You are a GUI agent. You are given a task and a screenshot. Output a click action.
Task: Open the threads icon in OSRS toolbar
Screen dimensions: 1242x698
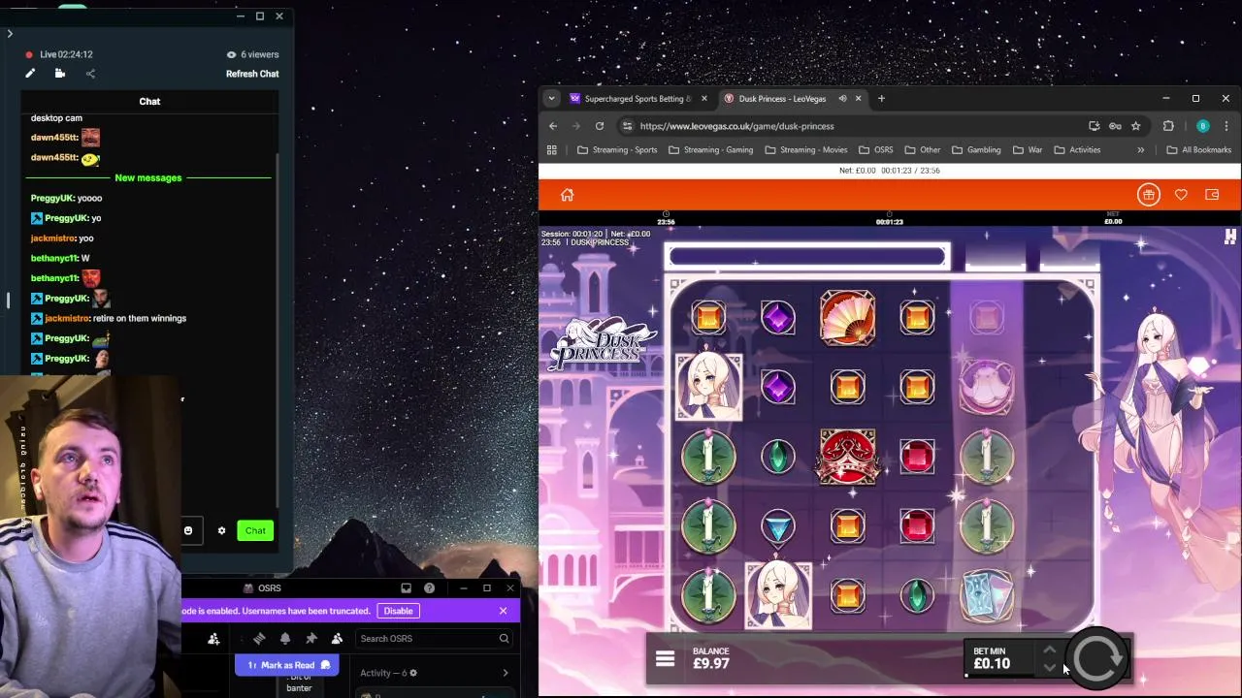[259, 638]
